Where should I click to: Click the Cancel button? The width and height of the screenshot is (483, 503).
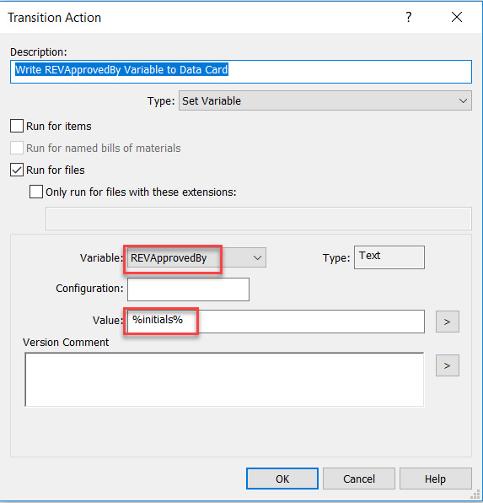pos(359,479)
